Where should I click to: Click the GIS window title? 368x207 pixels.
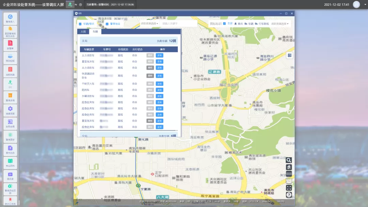coord(80,14)
